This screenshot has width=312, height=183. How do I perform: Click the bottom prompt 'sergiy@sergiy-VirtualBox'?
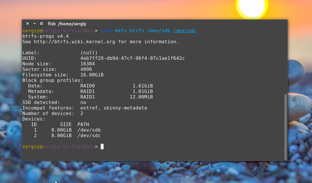pos(57,147)
